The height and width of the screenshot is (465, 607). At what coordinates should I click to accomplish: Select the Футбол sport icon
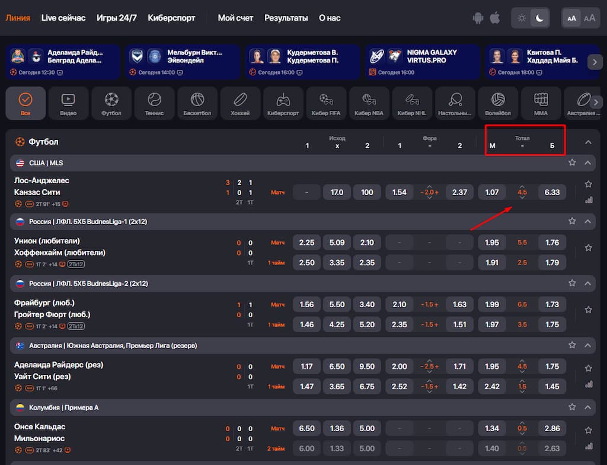(111, 103)
